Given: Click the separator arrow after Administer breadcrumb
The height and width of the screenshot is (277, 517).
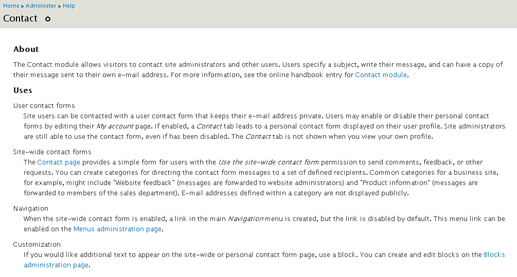Looking at the screenshot, I should click(59, 6).
